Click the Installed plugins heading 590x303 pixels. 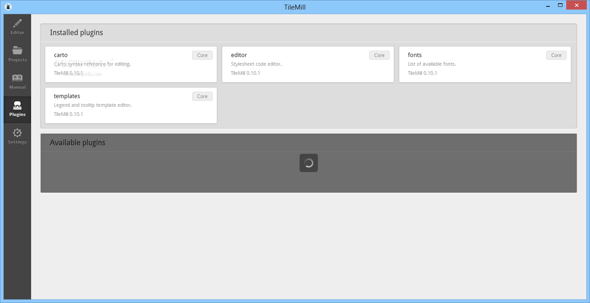tap(76, 33)
